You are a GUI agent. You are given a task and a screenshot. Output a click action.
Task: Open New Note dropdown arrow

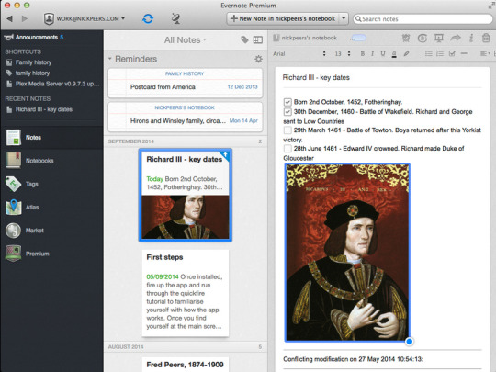click(344, 18)
